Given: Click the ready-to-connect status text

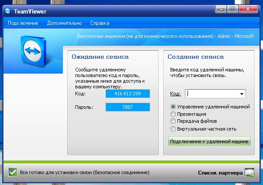Looking at the screenshot, I should (85, 172).
